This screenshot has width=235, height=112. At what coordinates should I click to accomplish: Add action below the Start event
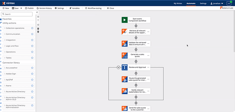pyautogui.click(x=136, y=26)
